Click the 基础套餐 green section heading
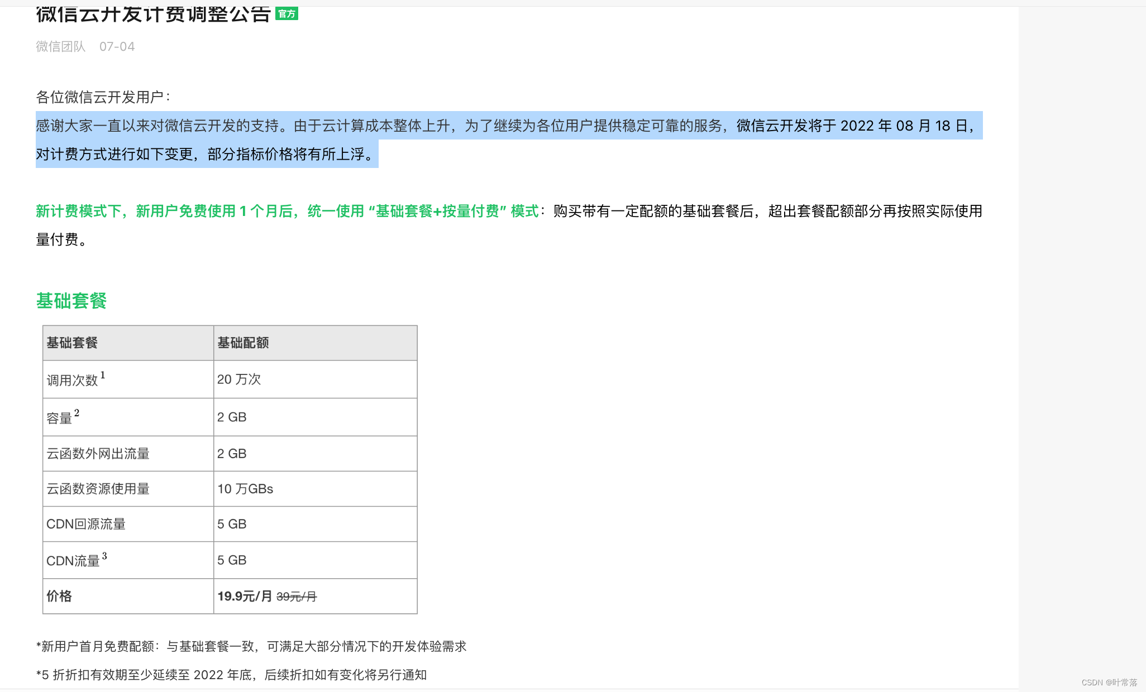Image resolution: width=1146 pixels, height=692 pixels. pyautogui.click(x=71, y=301)
